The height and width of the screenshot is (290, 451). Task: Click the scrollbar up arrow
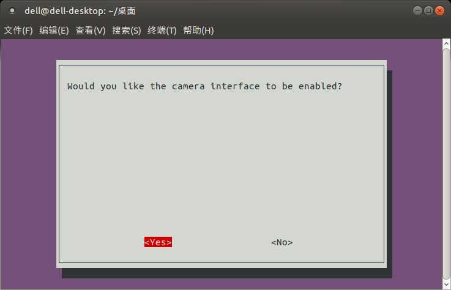446,43
